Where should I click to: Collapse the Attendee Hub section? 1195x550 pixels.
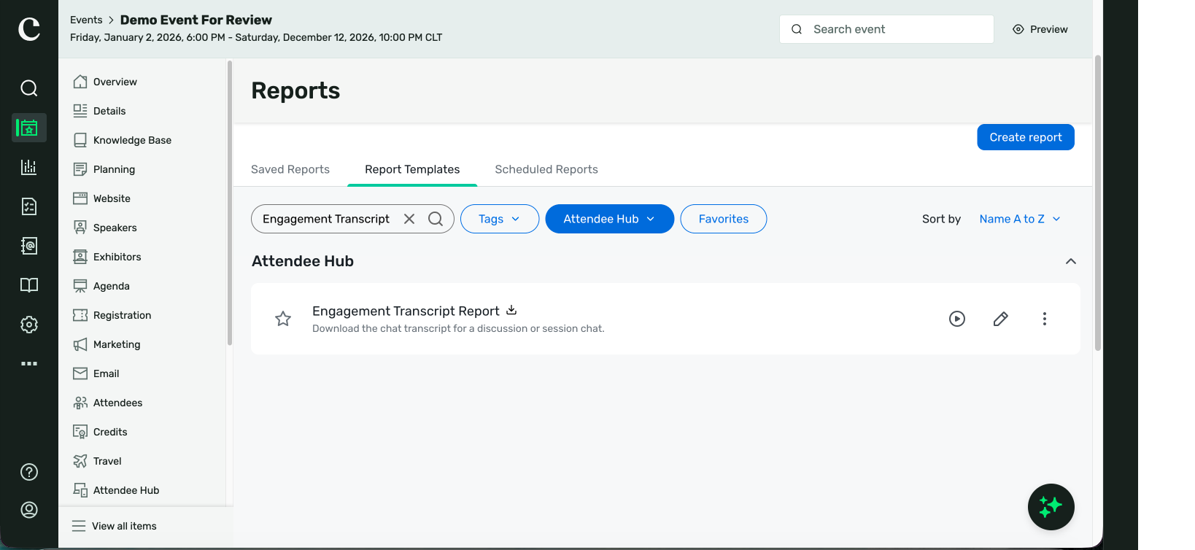[x=1071, y=261]
